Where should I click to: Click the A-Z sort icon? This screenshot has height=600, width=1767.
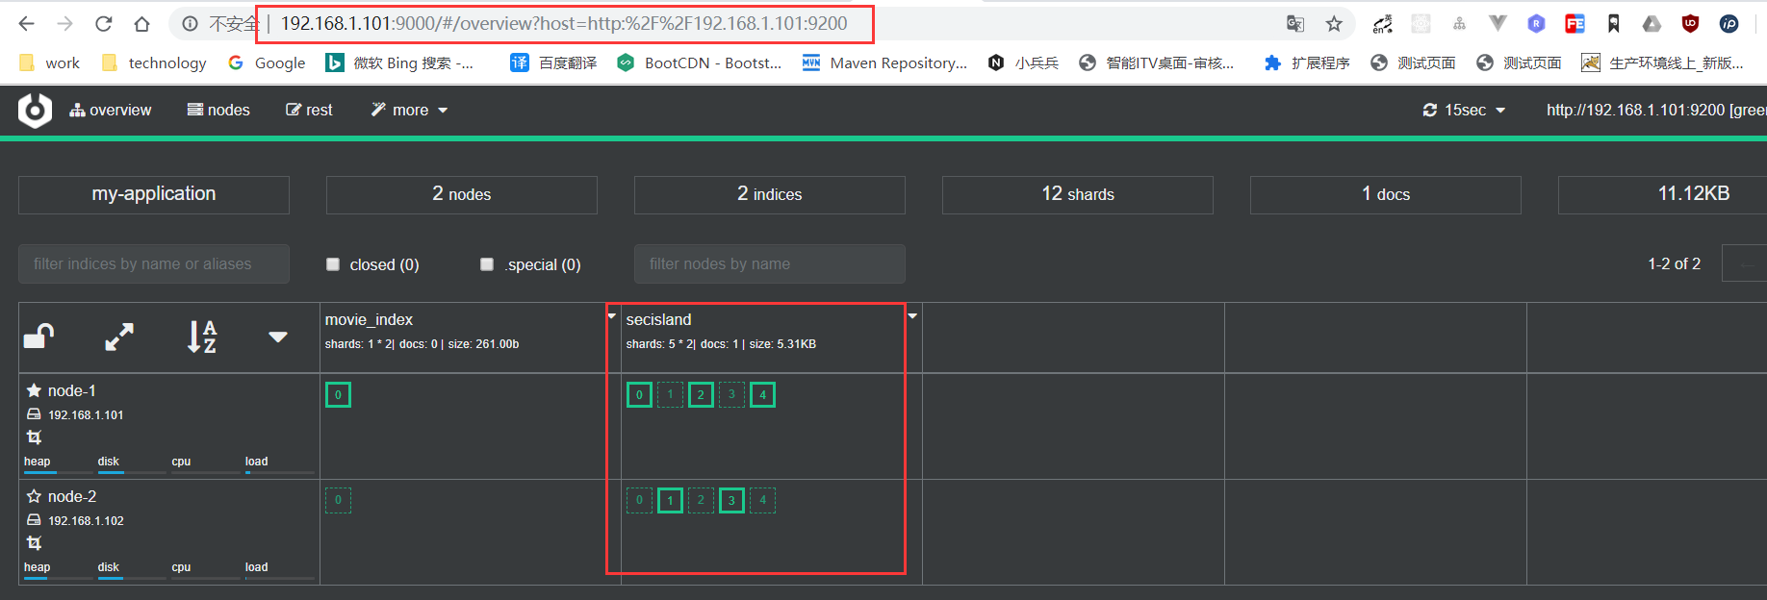201,337
